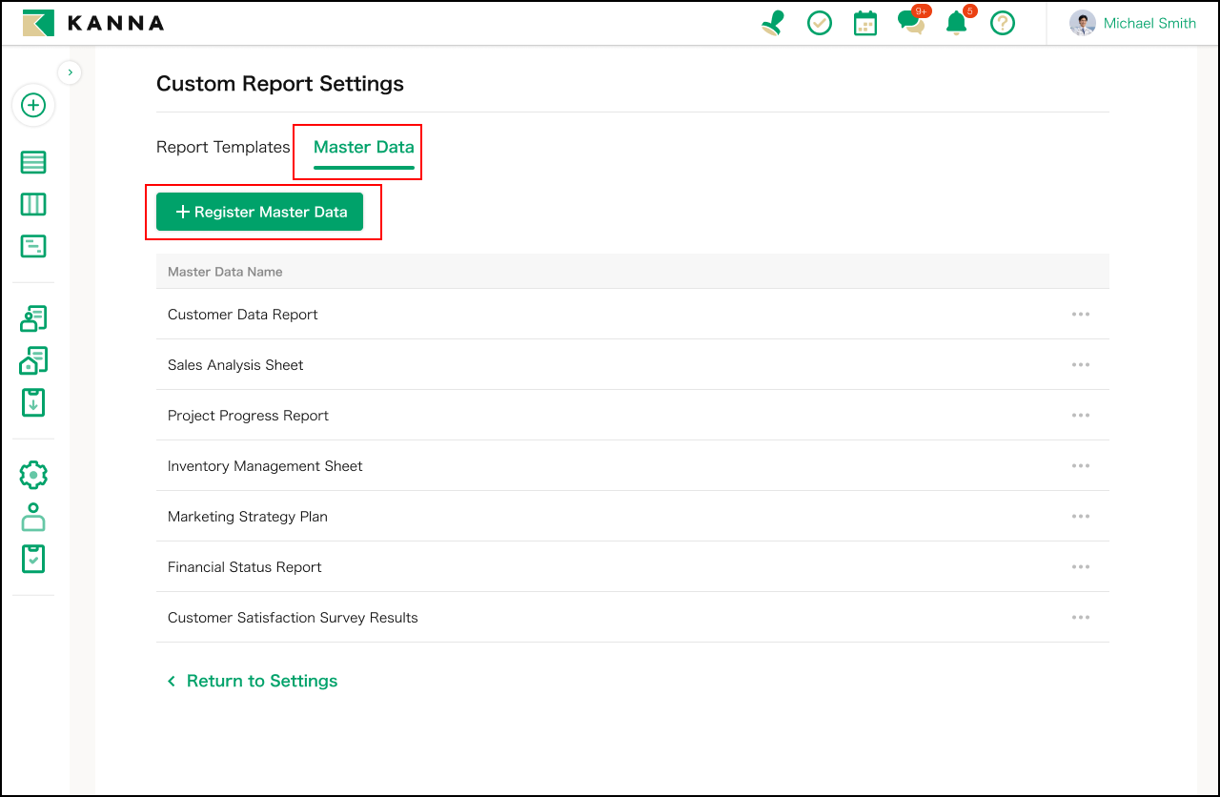Open chat messages with 9+ badge

coord(911,24)
